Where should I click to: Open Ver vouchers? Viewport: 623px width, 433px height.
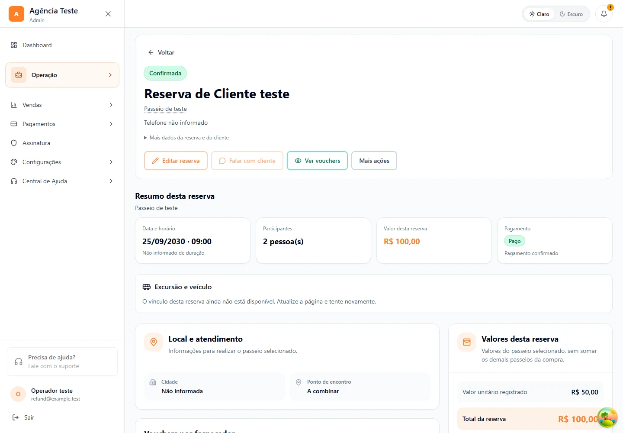(317, 161)
